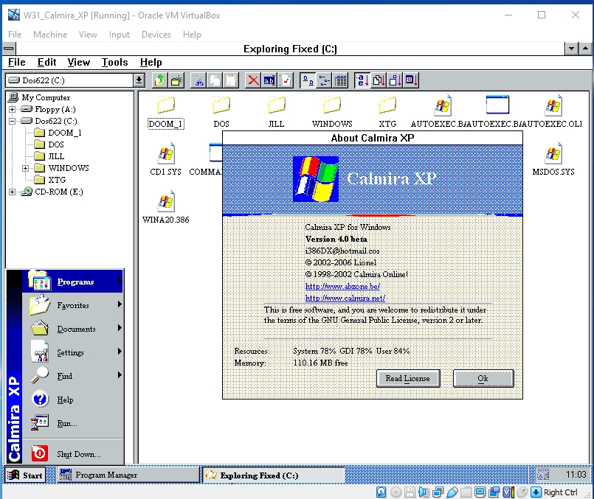
Task: Click VirtualBox USB status icon
Action: click(x=452, y=492)
